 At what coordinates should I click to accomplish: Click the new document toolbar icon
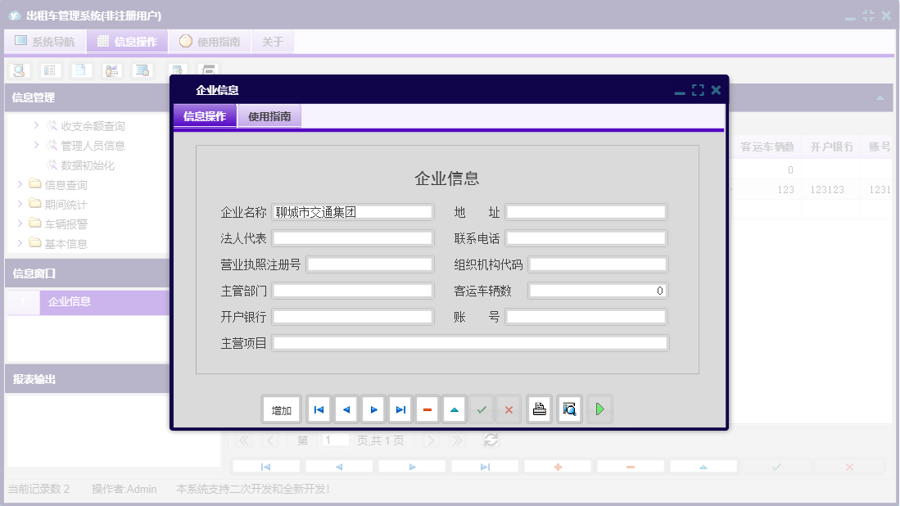80,70
